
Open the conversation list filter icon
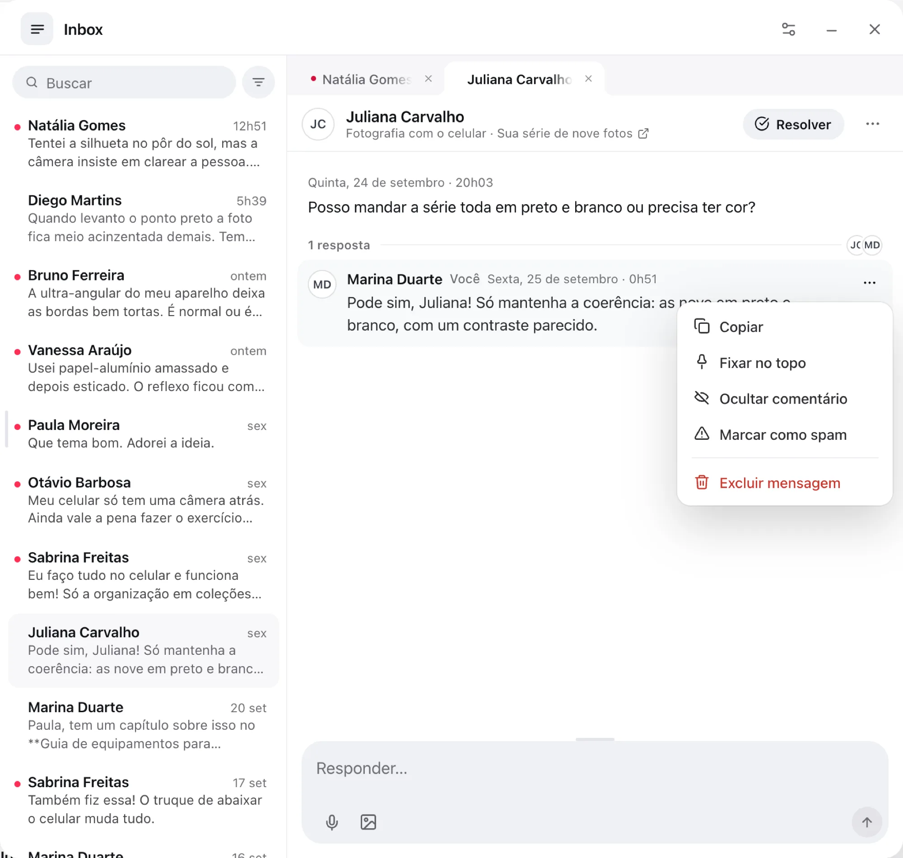pos(258,82)
